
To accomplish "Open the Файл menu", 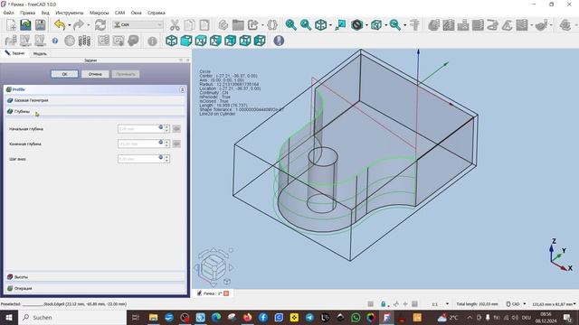I will pos(8,13).
